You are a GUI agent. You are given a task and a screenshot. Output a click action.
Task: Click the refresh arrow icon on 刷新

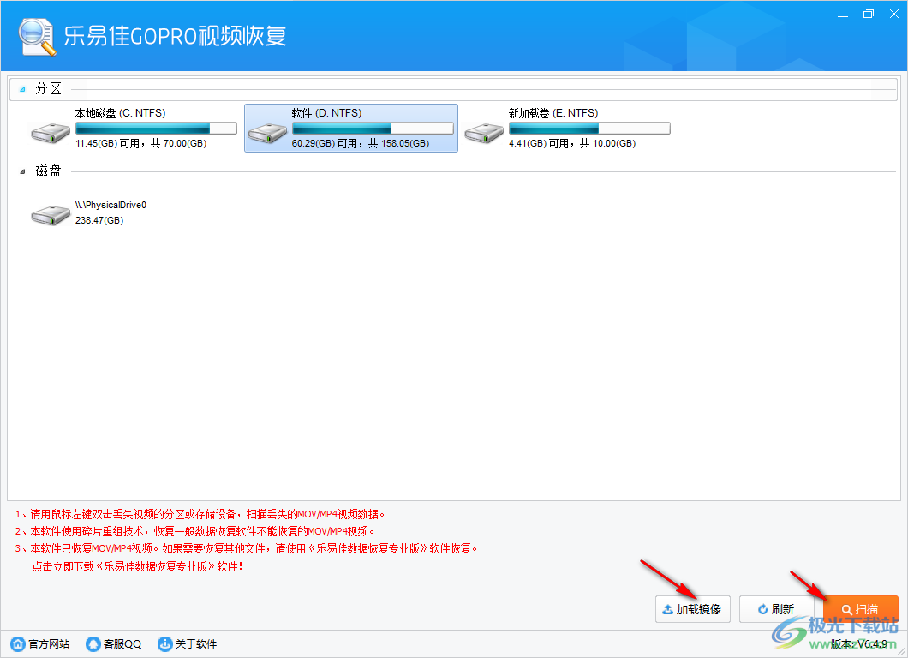coord(762,609)
